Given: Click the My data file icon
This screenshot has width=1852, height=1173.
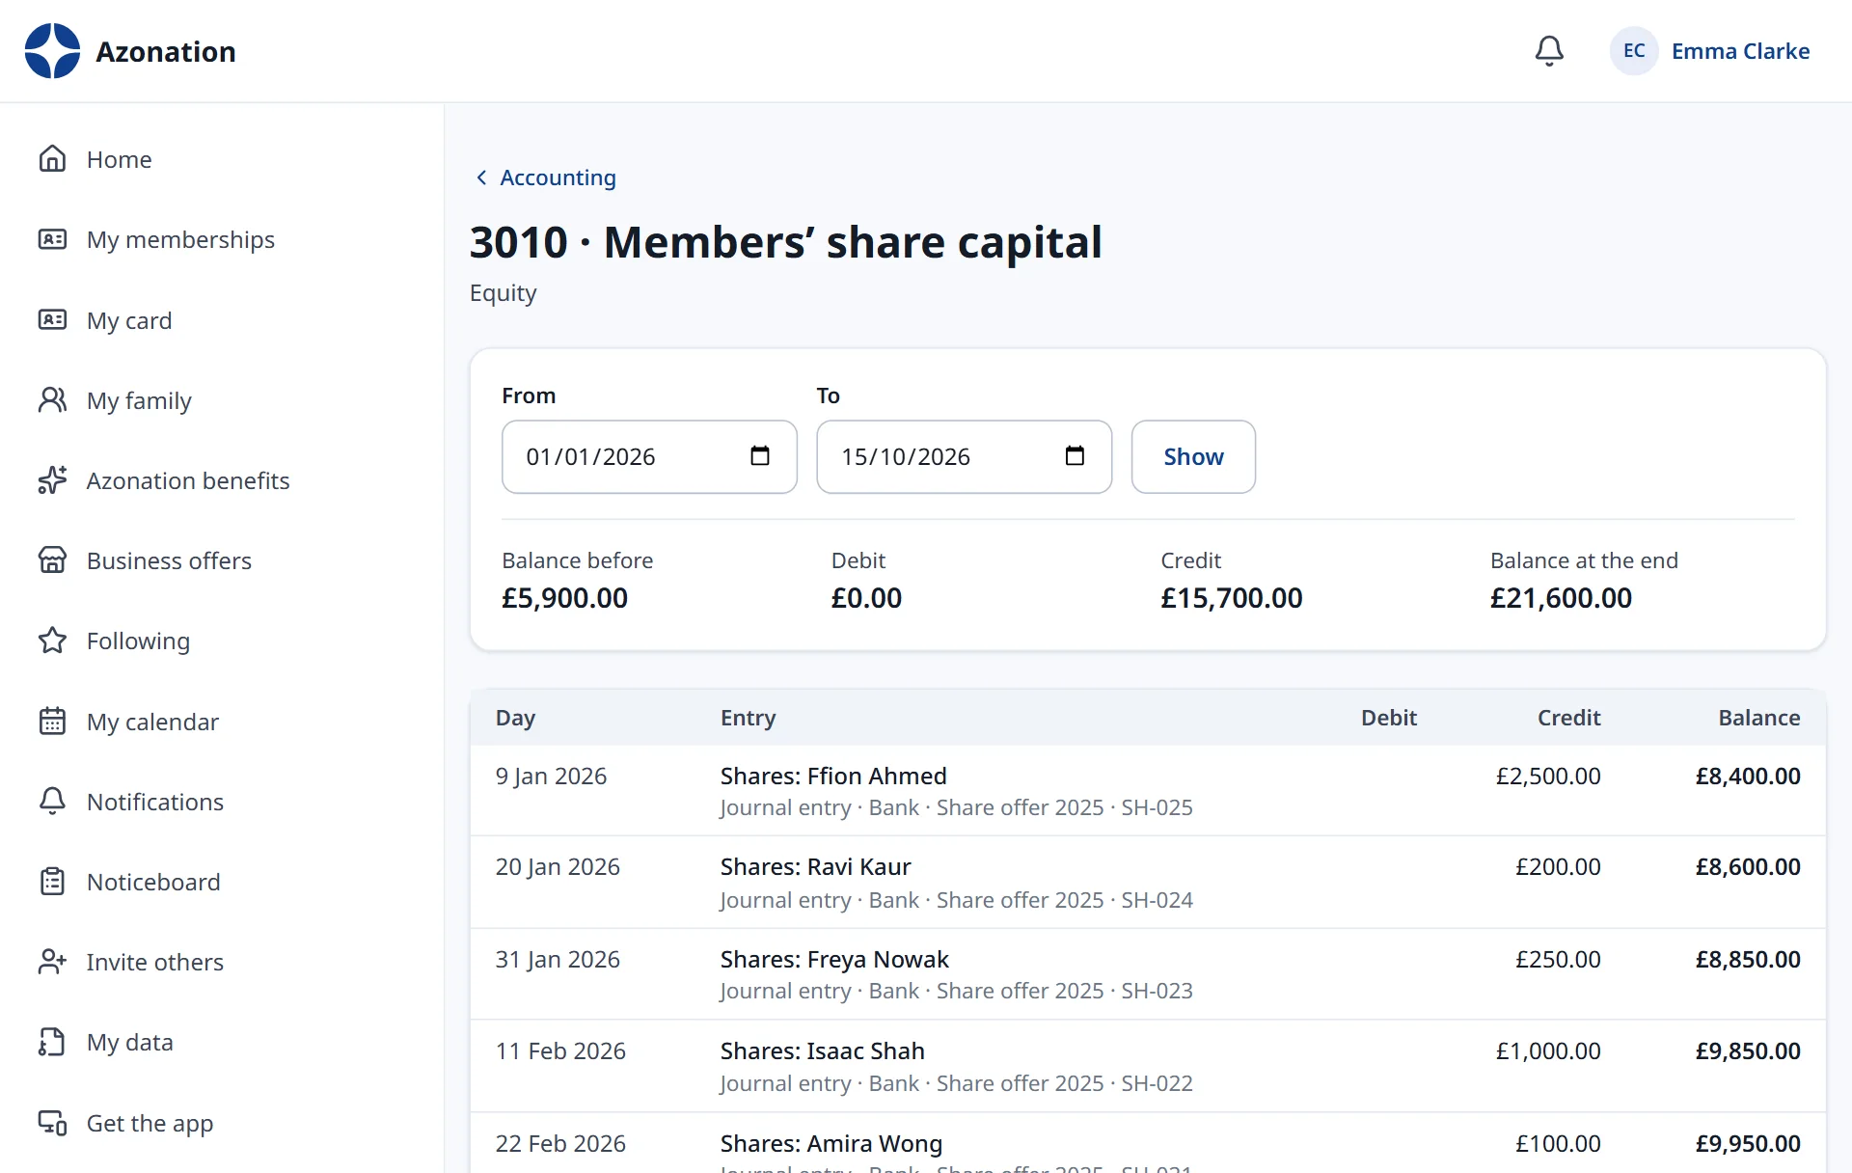Looking at the screenshot, I should tap(52, 1042).
